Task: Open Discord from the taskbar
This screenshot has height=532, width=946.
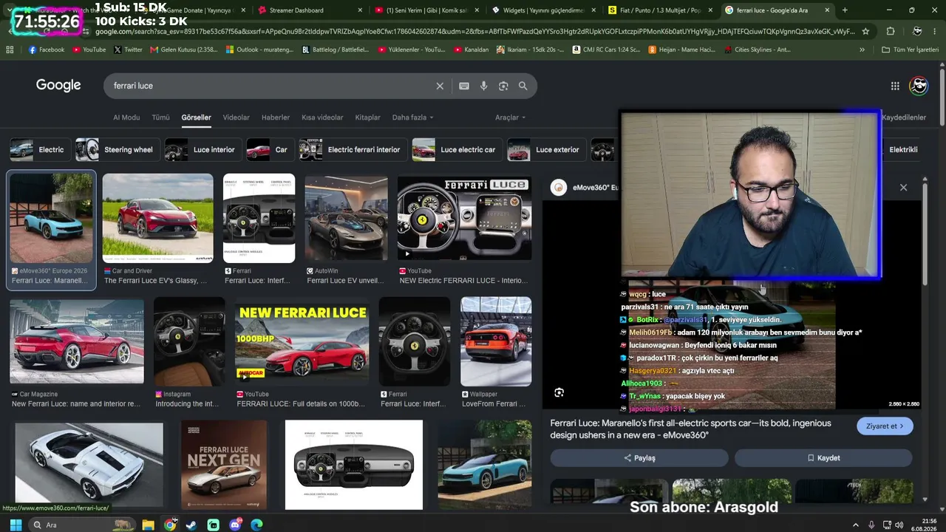Action: pos(235,525)
